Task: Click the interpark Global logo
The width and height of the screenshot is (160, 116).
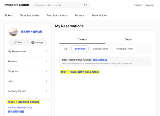Action: 17,5
